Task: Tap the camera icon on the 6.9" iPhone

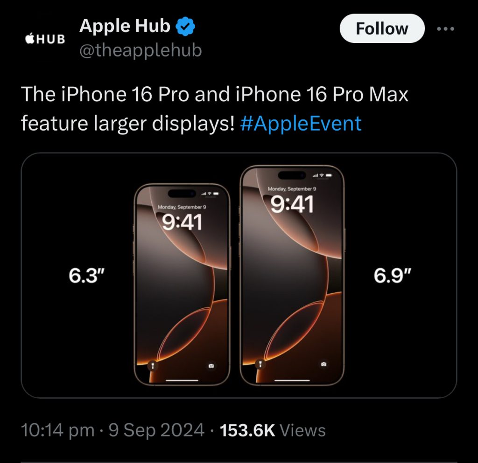Action: [324, 364]
